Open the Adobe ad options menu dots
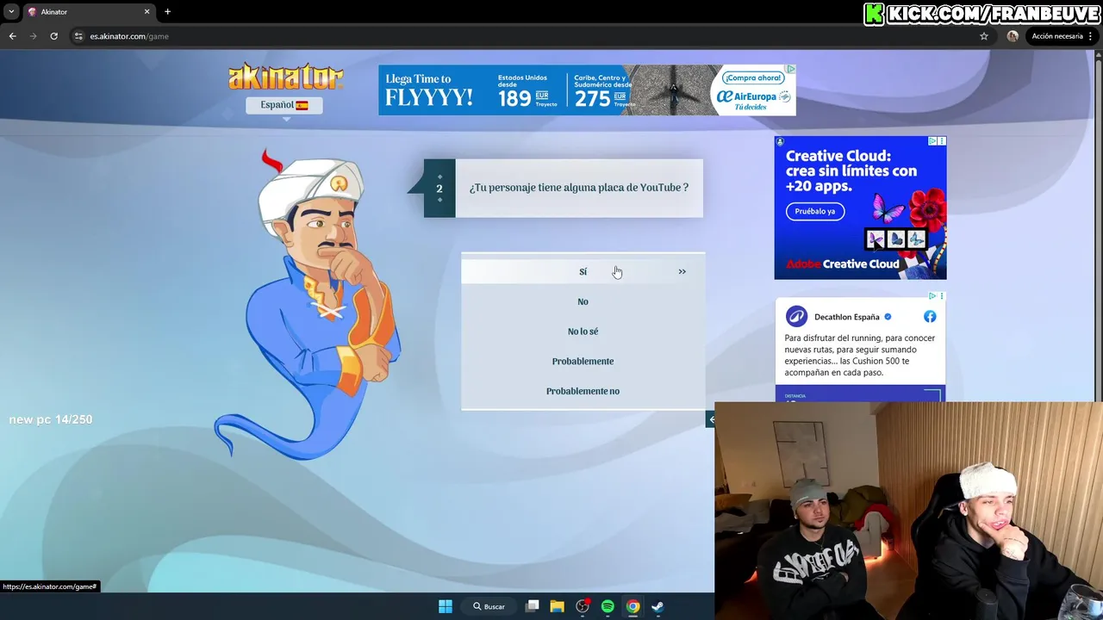 point(942,140)
